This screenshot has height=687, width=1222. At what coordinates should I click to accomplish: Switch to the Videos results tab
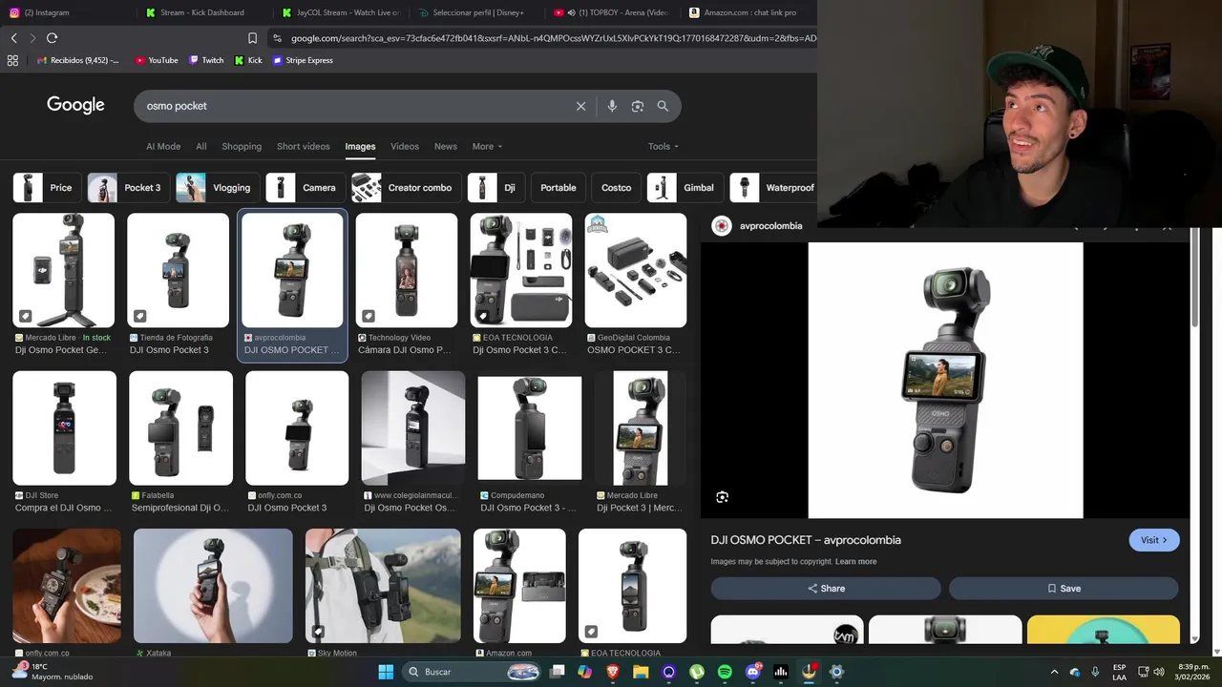(405, 146)
